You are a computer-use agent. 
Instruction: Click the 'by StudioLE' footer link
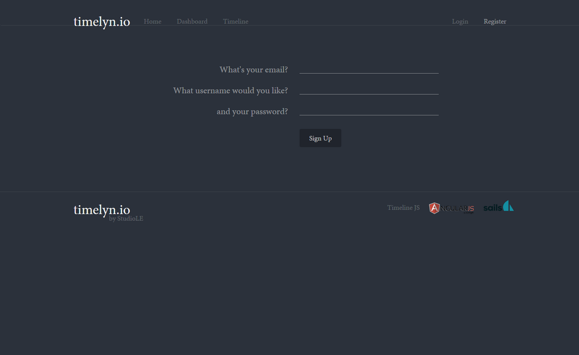click(126, 219)
